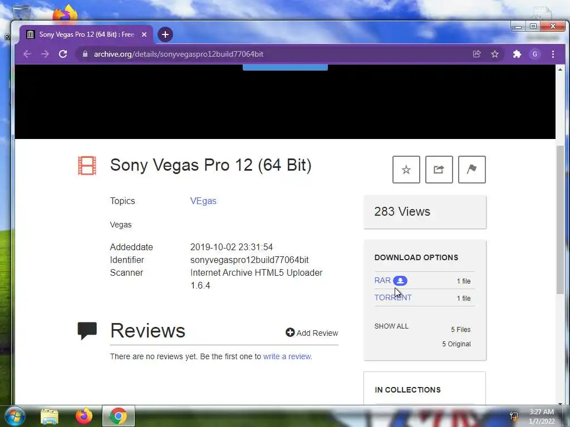The height and width of the screenshot is (427, 570).
Task: Click the blue RAR download icon
Action: (400, 281)
